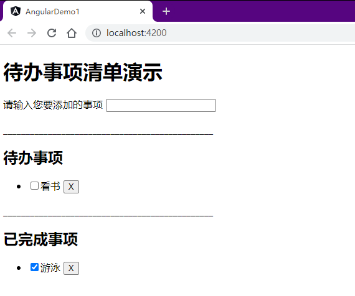Uncheck the 游泳 checkbox

tap(34, 267)
